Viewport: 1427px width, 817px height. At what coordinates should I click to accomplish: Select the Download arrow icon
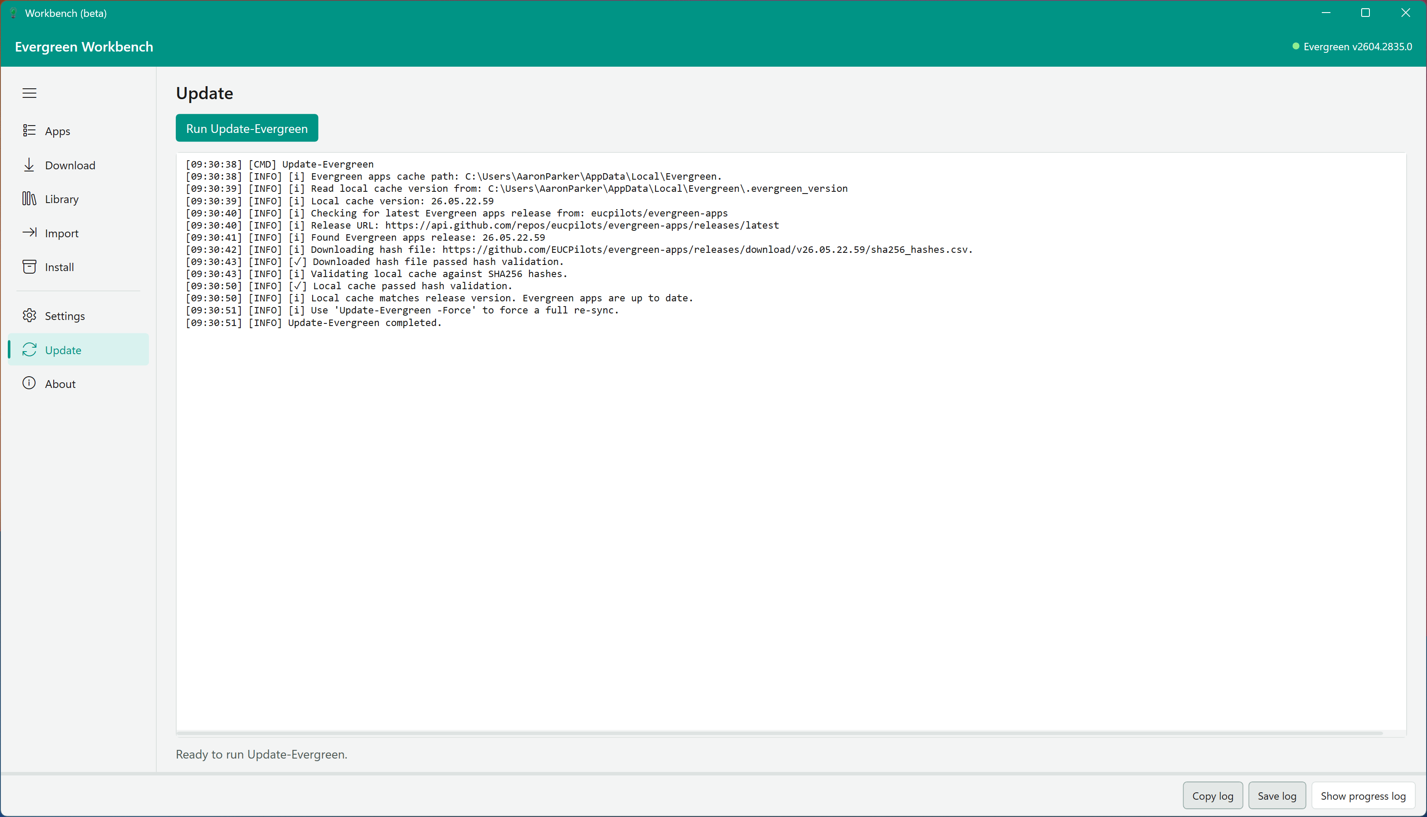pos(29,165)
